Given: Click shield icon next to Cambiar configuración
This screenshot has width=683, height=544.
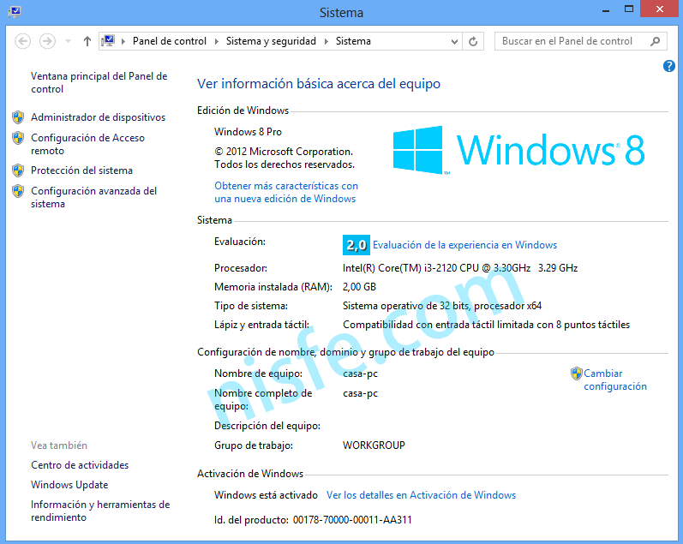Looking at the screenshot, I should 576,374.
